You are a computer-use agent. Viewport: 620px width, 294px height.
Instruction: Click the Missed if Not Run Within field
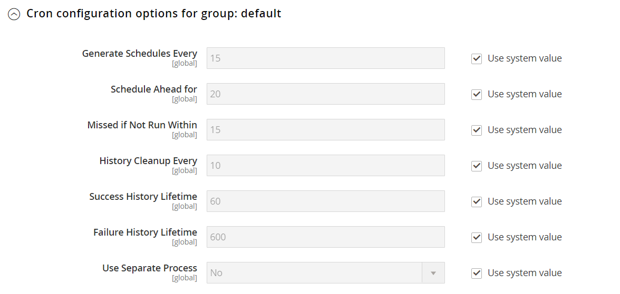pyautogui.click(x=325, y=130)
